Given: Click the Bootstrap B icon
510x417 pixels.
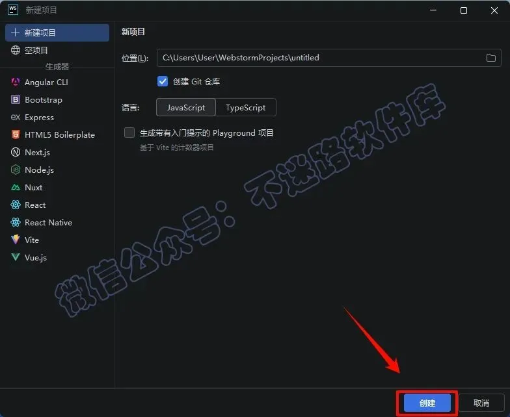Looking at the screenshot, I should tap(16, 100).
